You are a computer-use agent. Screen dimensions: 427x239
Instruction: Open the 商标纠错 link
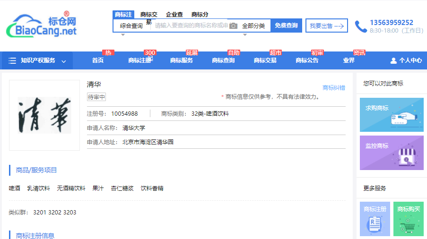tap(333, 88)
